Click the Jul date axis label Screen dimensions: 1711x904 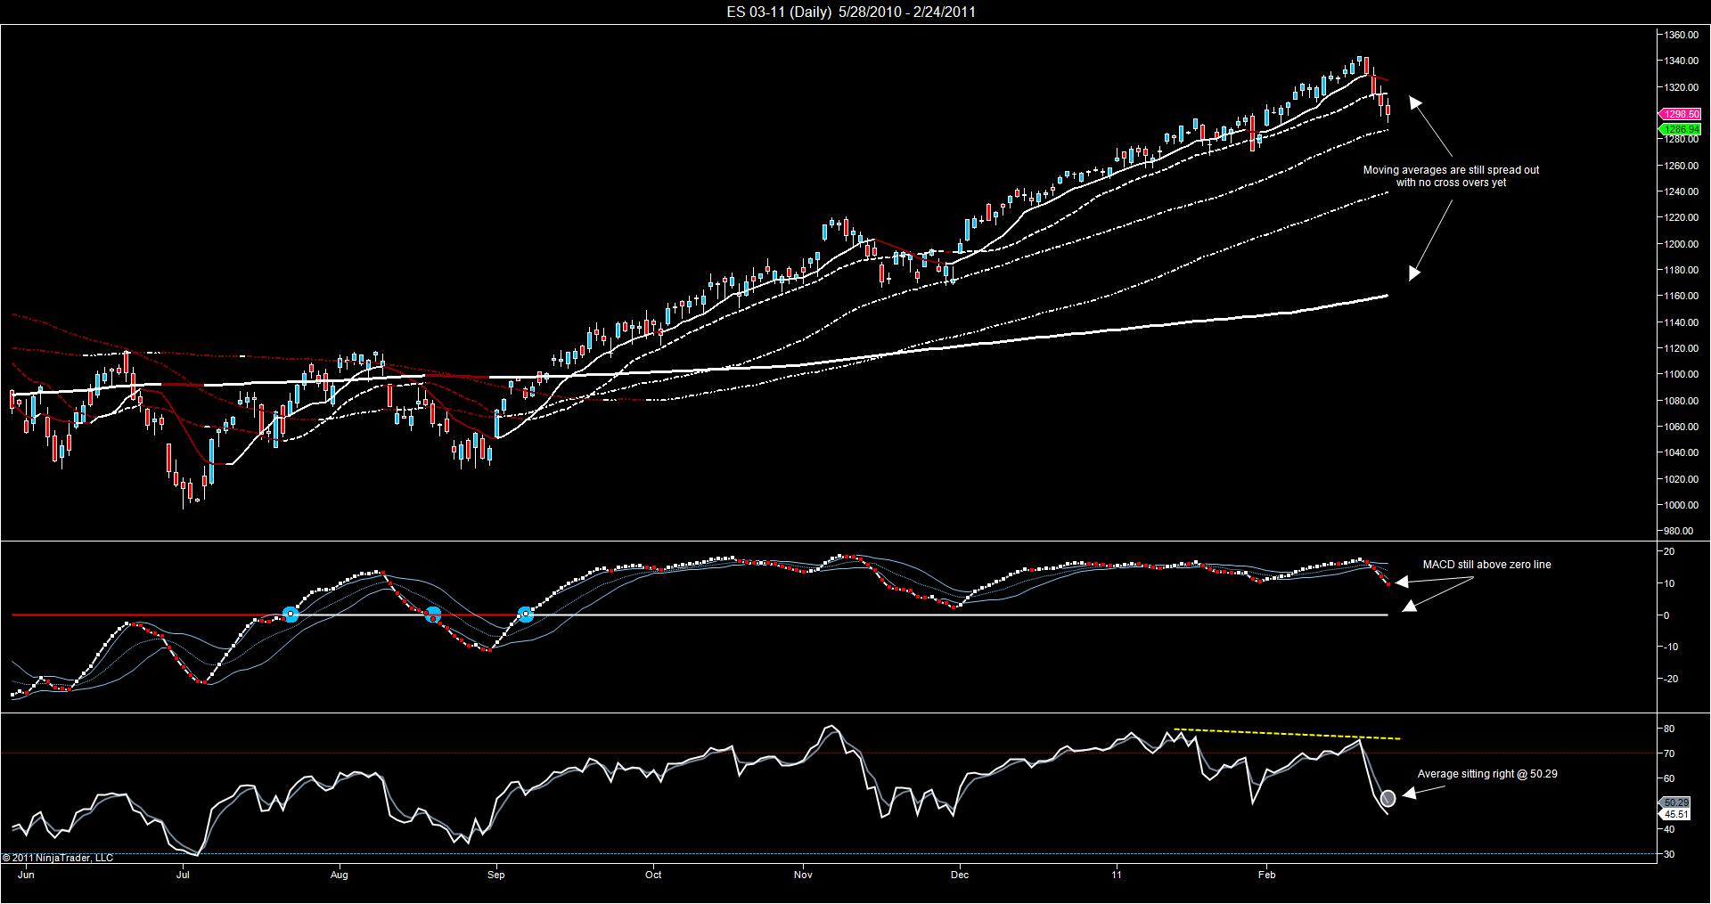pos(183,875)
